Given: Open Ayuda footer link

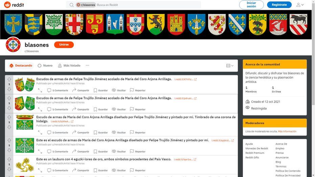Looking at the screenshot, I should (249, 144).
